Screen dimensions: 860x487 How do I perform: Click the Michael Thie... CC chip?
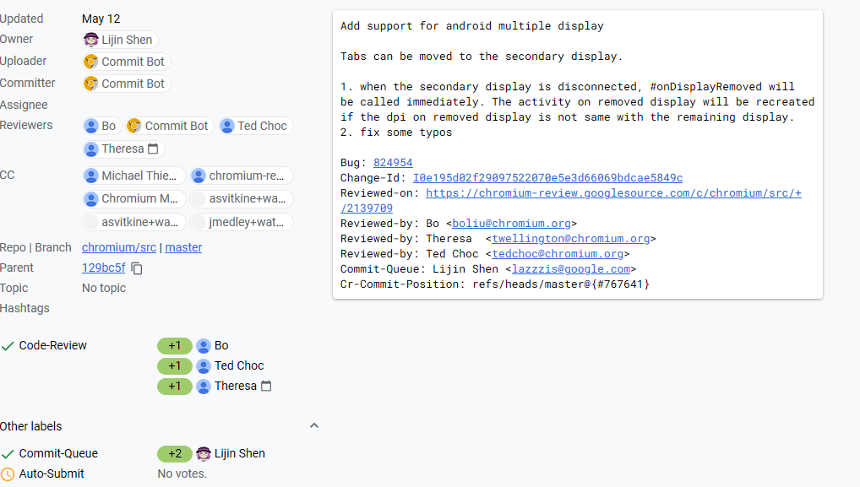click(x=133, y=176)
